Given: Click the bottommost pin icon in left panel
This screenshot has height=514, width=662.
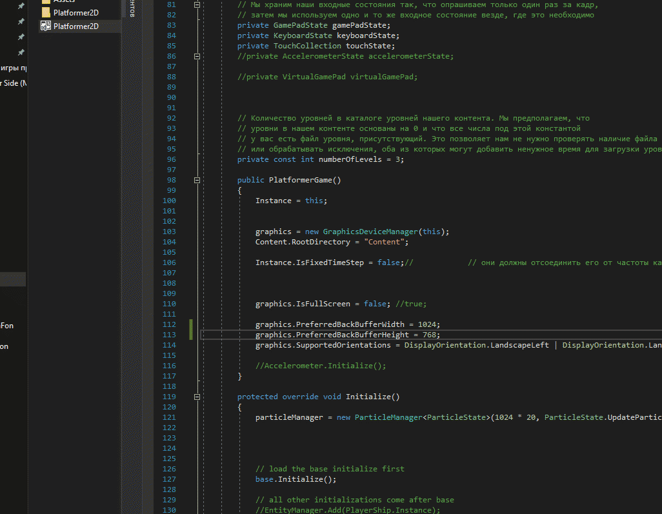Looking at the screenshot, I should click(x=21, y=52).
